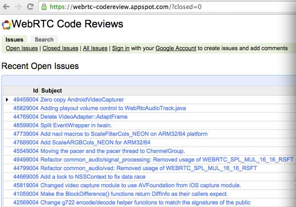Open issue id 49459004

(x=26, y=99)
